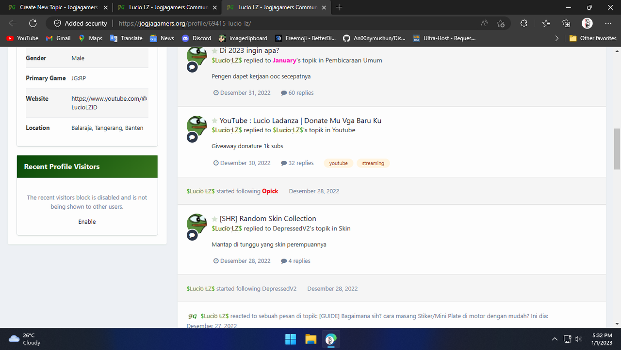Open January's profile link
The width and height of the screenshot is (621, 350).
pos(284,61)
